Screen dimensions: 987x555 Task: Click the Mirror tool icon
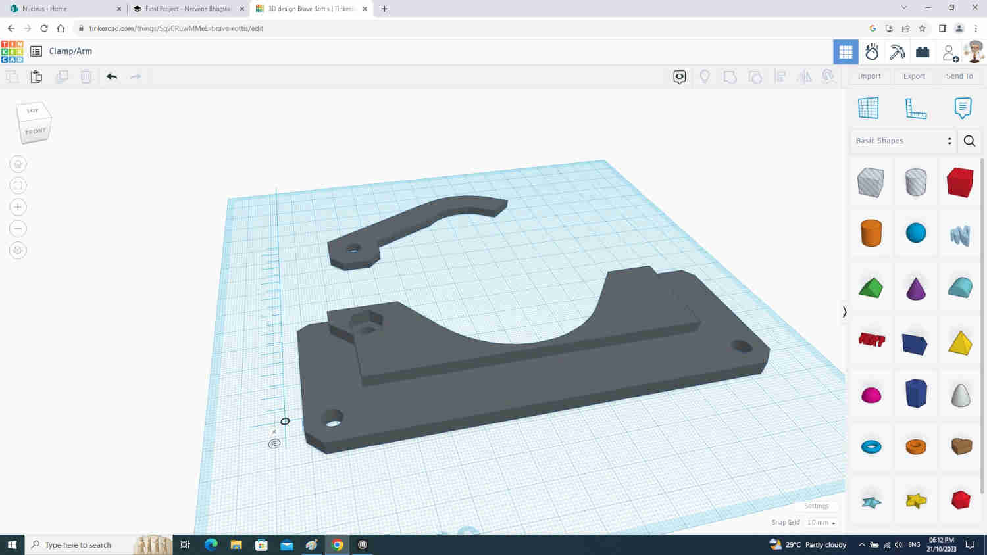point(804,77)
